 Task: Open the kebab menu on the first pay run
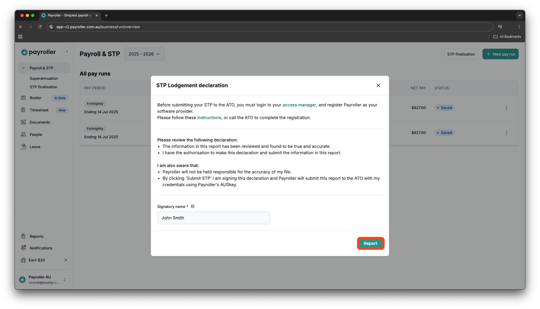pyautogui.click(x=507, y=108)
